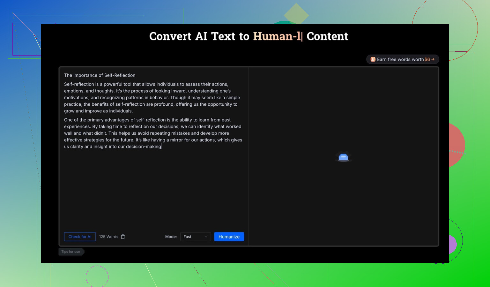Viewport: 490px width, 287px height.
Task: Click the orange referral user icon
Action: tap(373, 59)
